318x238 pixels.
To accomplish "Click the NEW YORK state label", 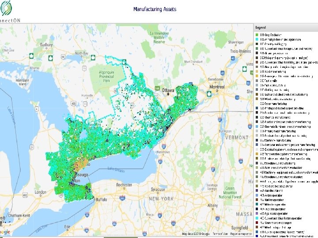I will coord(161,199).
